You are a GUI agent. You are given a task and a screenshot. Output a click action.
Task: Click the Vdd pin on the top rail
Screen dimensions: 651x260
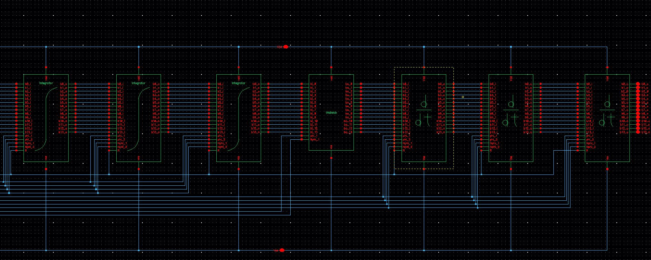pos(286,47)
